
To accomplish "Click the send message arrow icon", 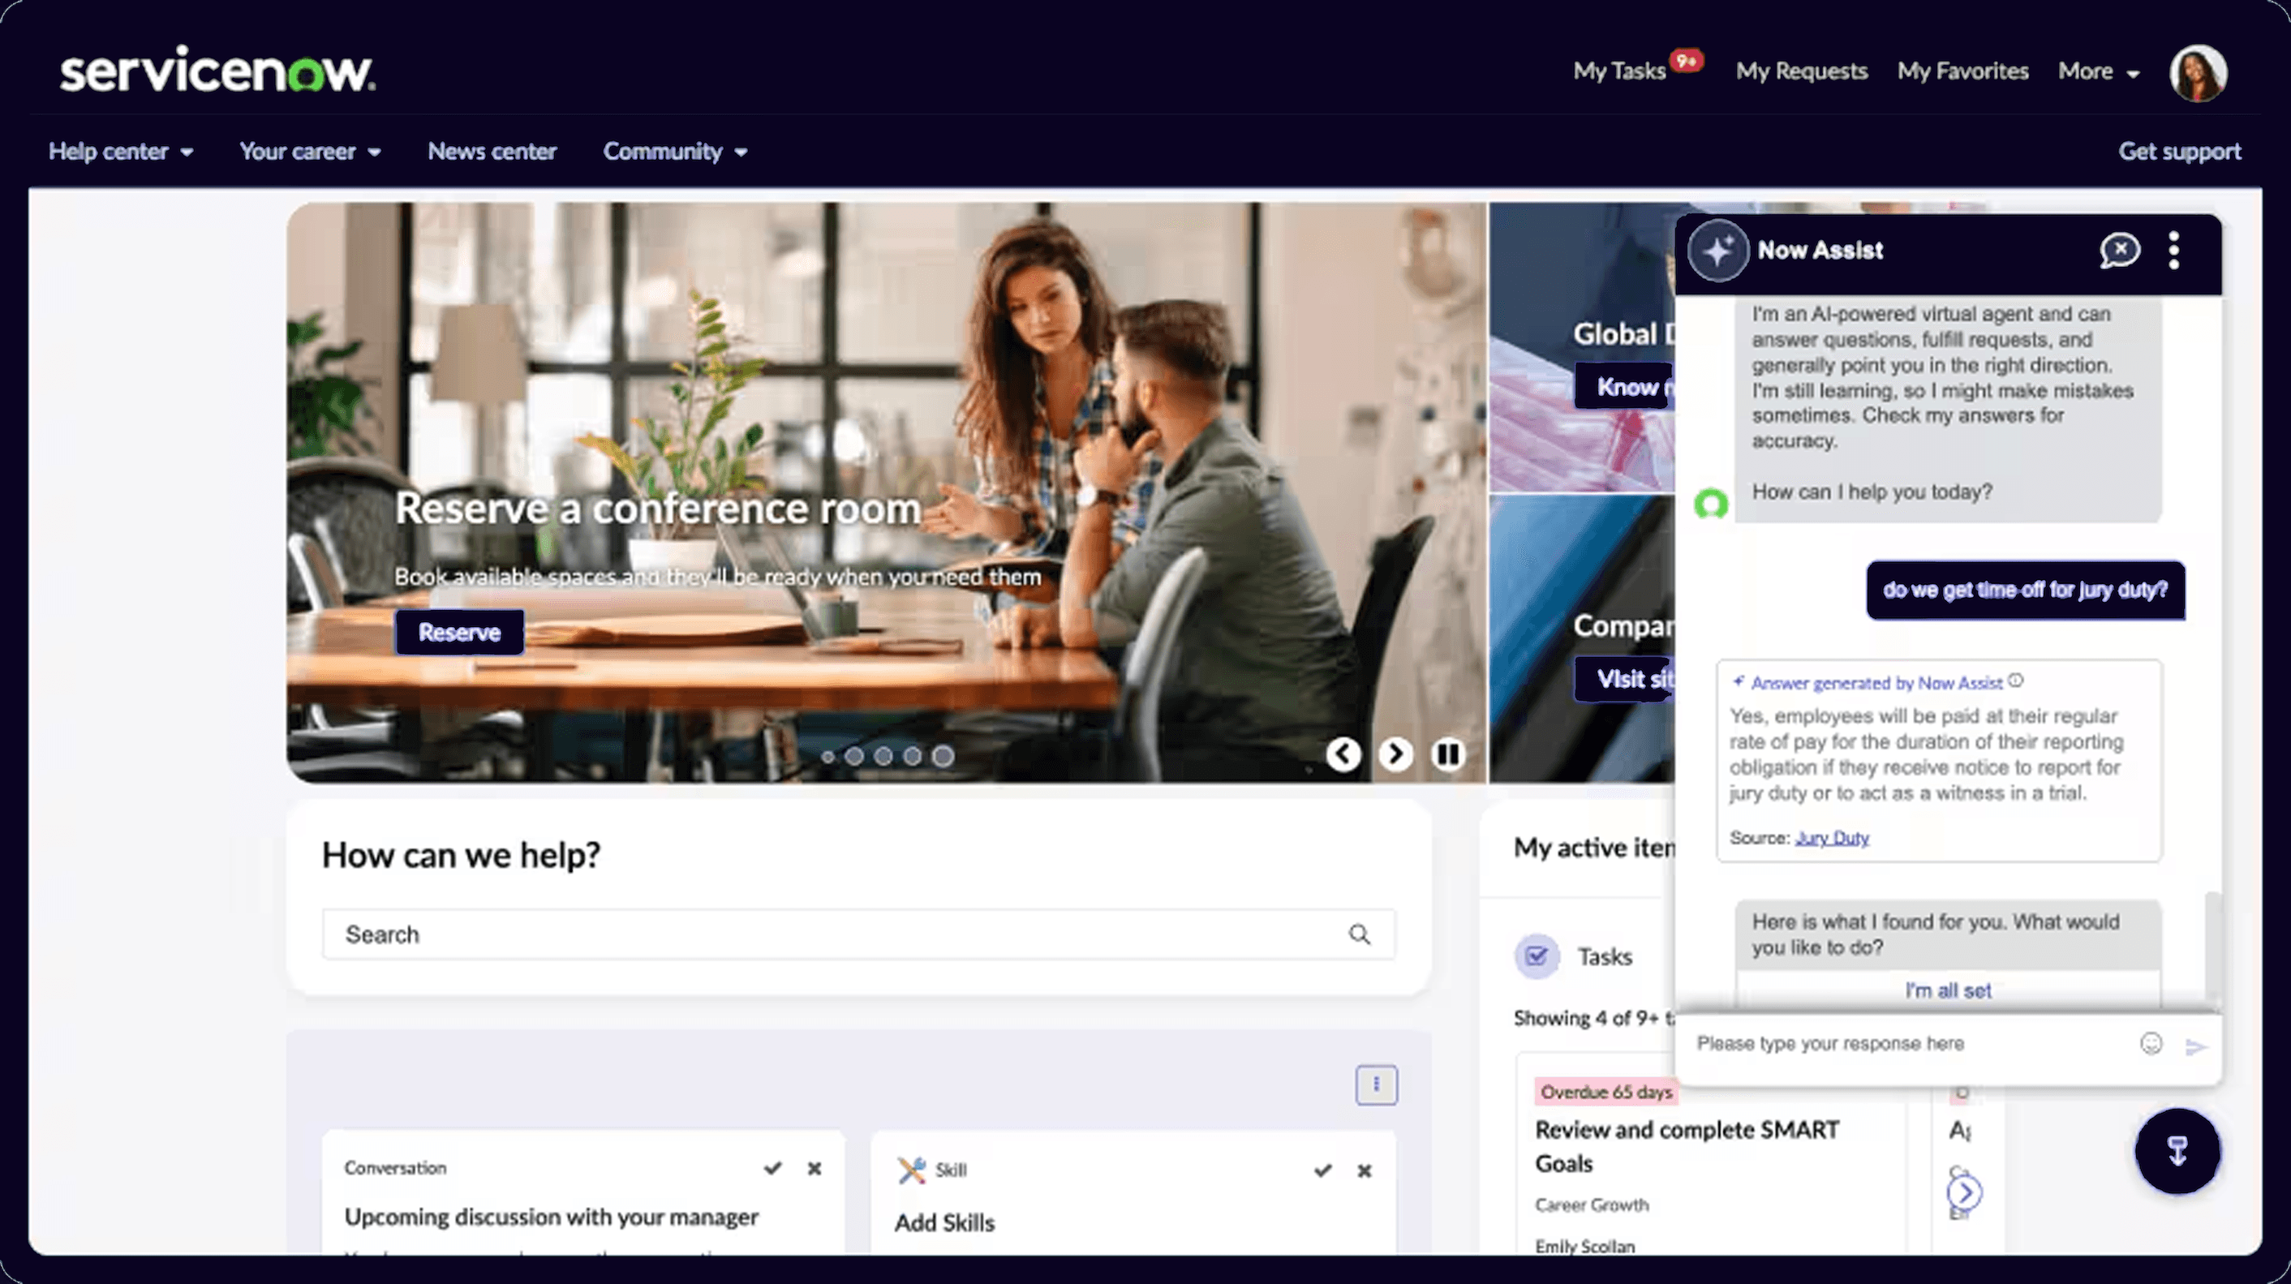I will 2195,1046.
